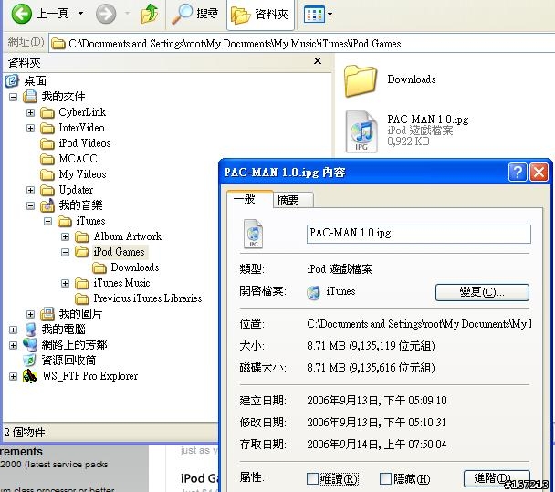Screen dimensions: 555x492
Task: Click the iTunes Music folder icon
Action: click(82, 283)
